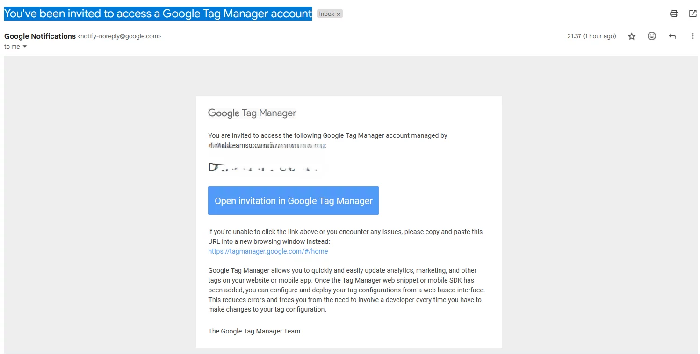700x354 pixels.
Task: Remove the Inbox label via its x
Action: 339,14
